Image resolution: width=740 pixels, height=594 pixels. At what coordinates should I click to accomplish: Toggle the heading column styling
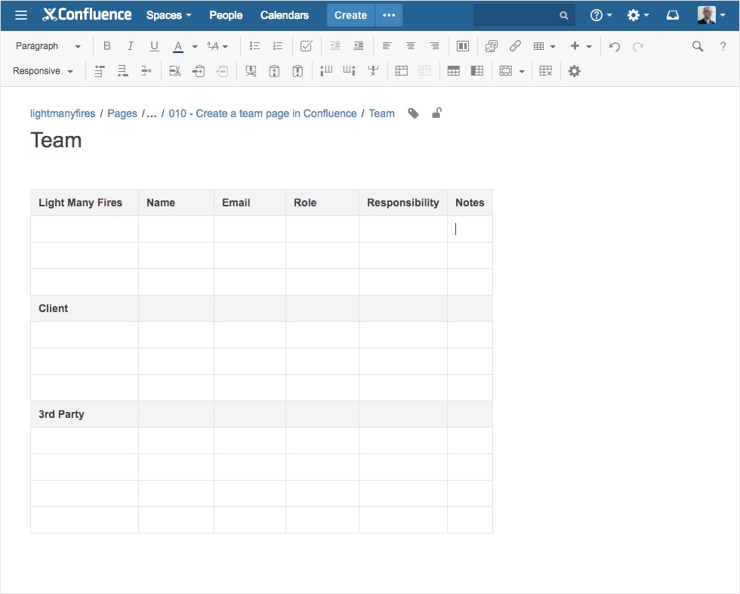tap(476, 71)
